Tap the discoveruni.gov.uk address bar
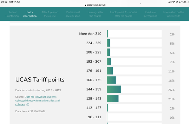The width and height of the screenshot is (189, 124). click(95, 5)
